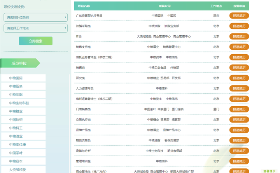Choose 中粮酒业 in the sidebar
This screenshot has width=280, height=173.
[23, 136]
